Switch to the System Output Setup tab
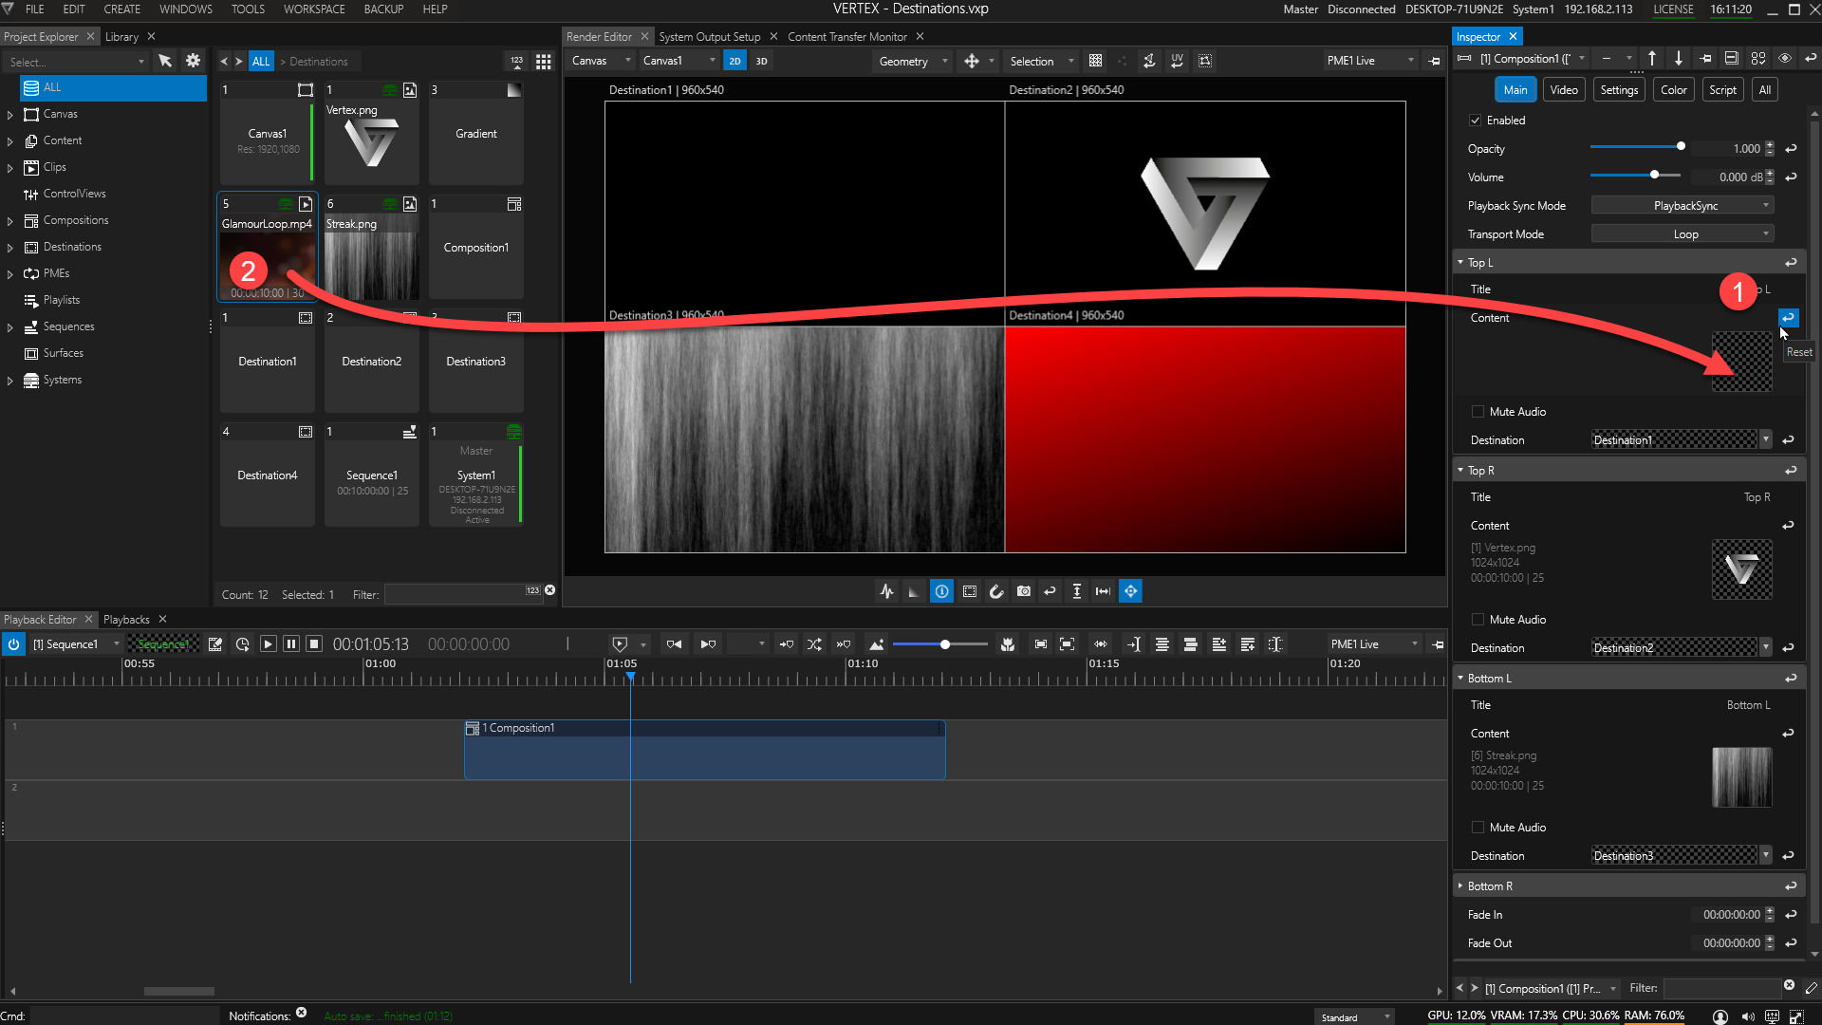Viewport: 1822px width, 1025px height. [x=710, y=36]
